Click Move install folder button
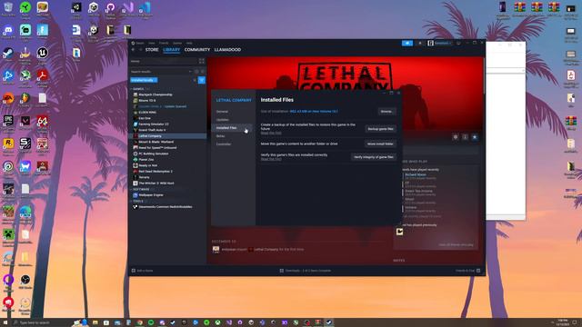Image resolution: width=582 pixels, height=327 pixels. [380, 144]
